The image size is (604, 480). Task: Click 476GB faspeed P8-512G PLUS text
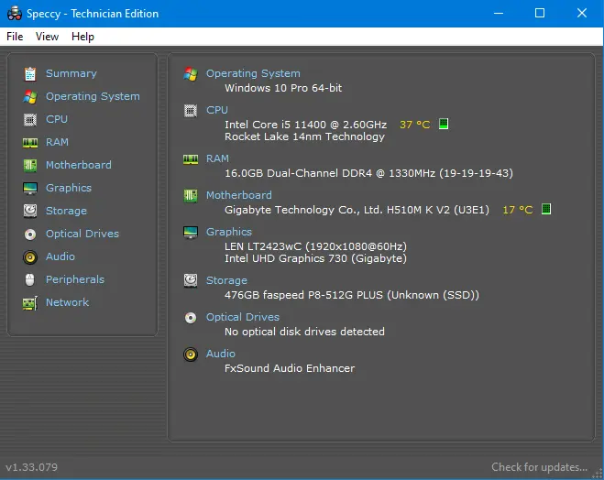[352, 295]
